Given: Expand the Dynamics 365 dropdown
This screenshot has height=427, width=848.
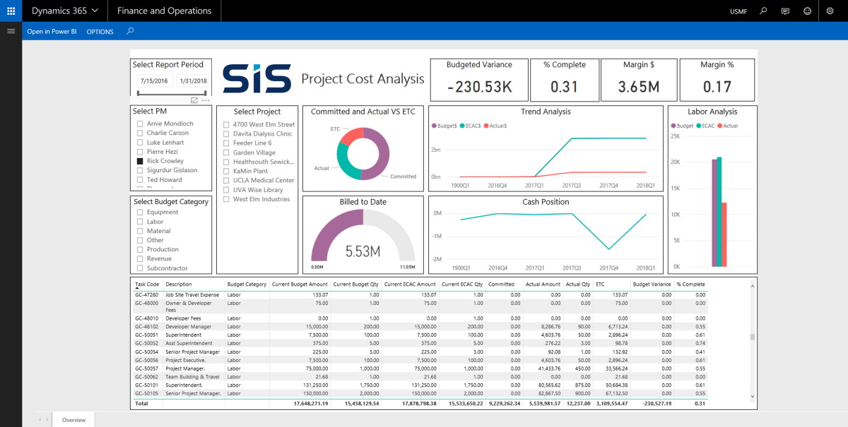Looking at the screenshot, I should 64,11.
